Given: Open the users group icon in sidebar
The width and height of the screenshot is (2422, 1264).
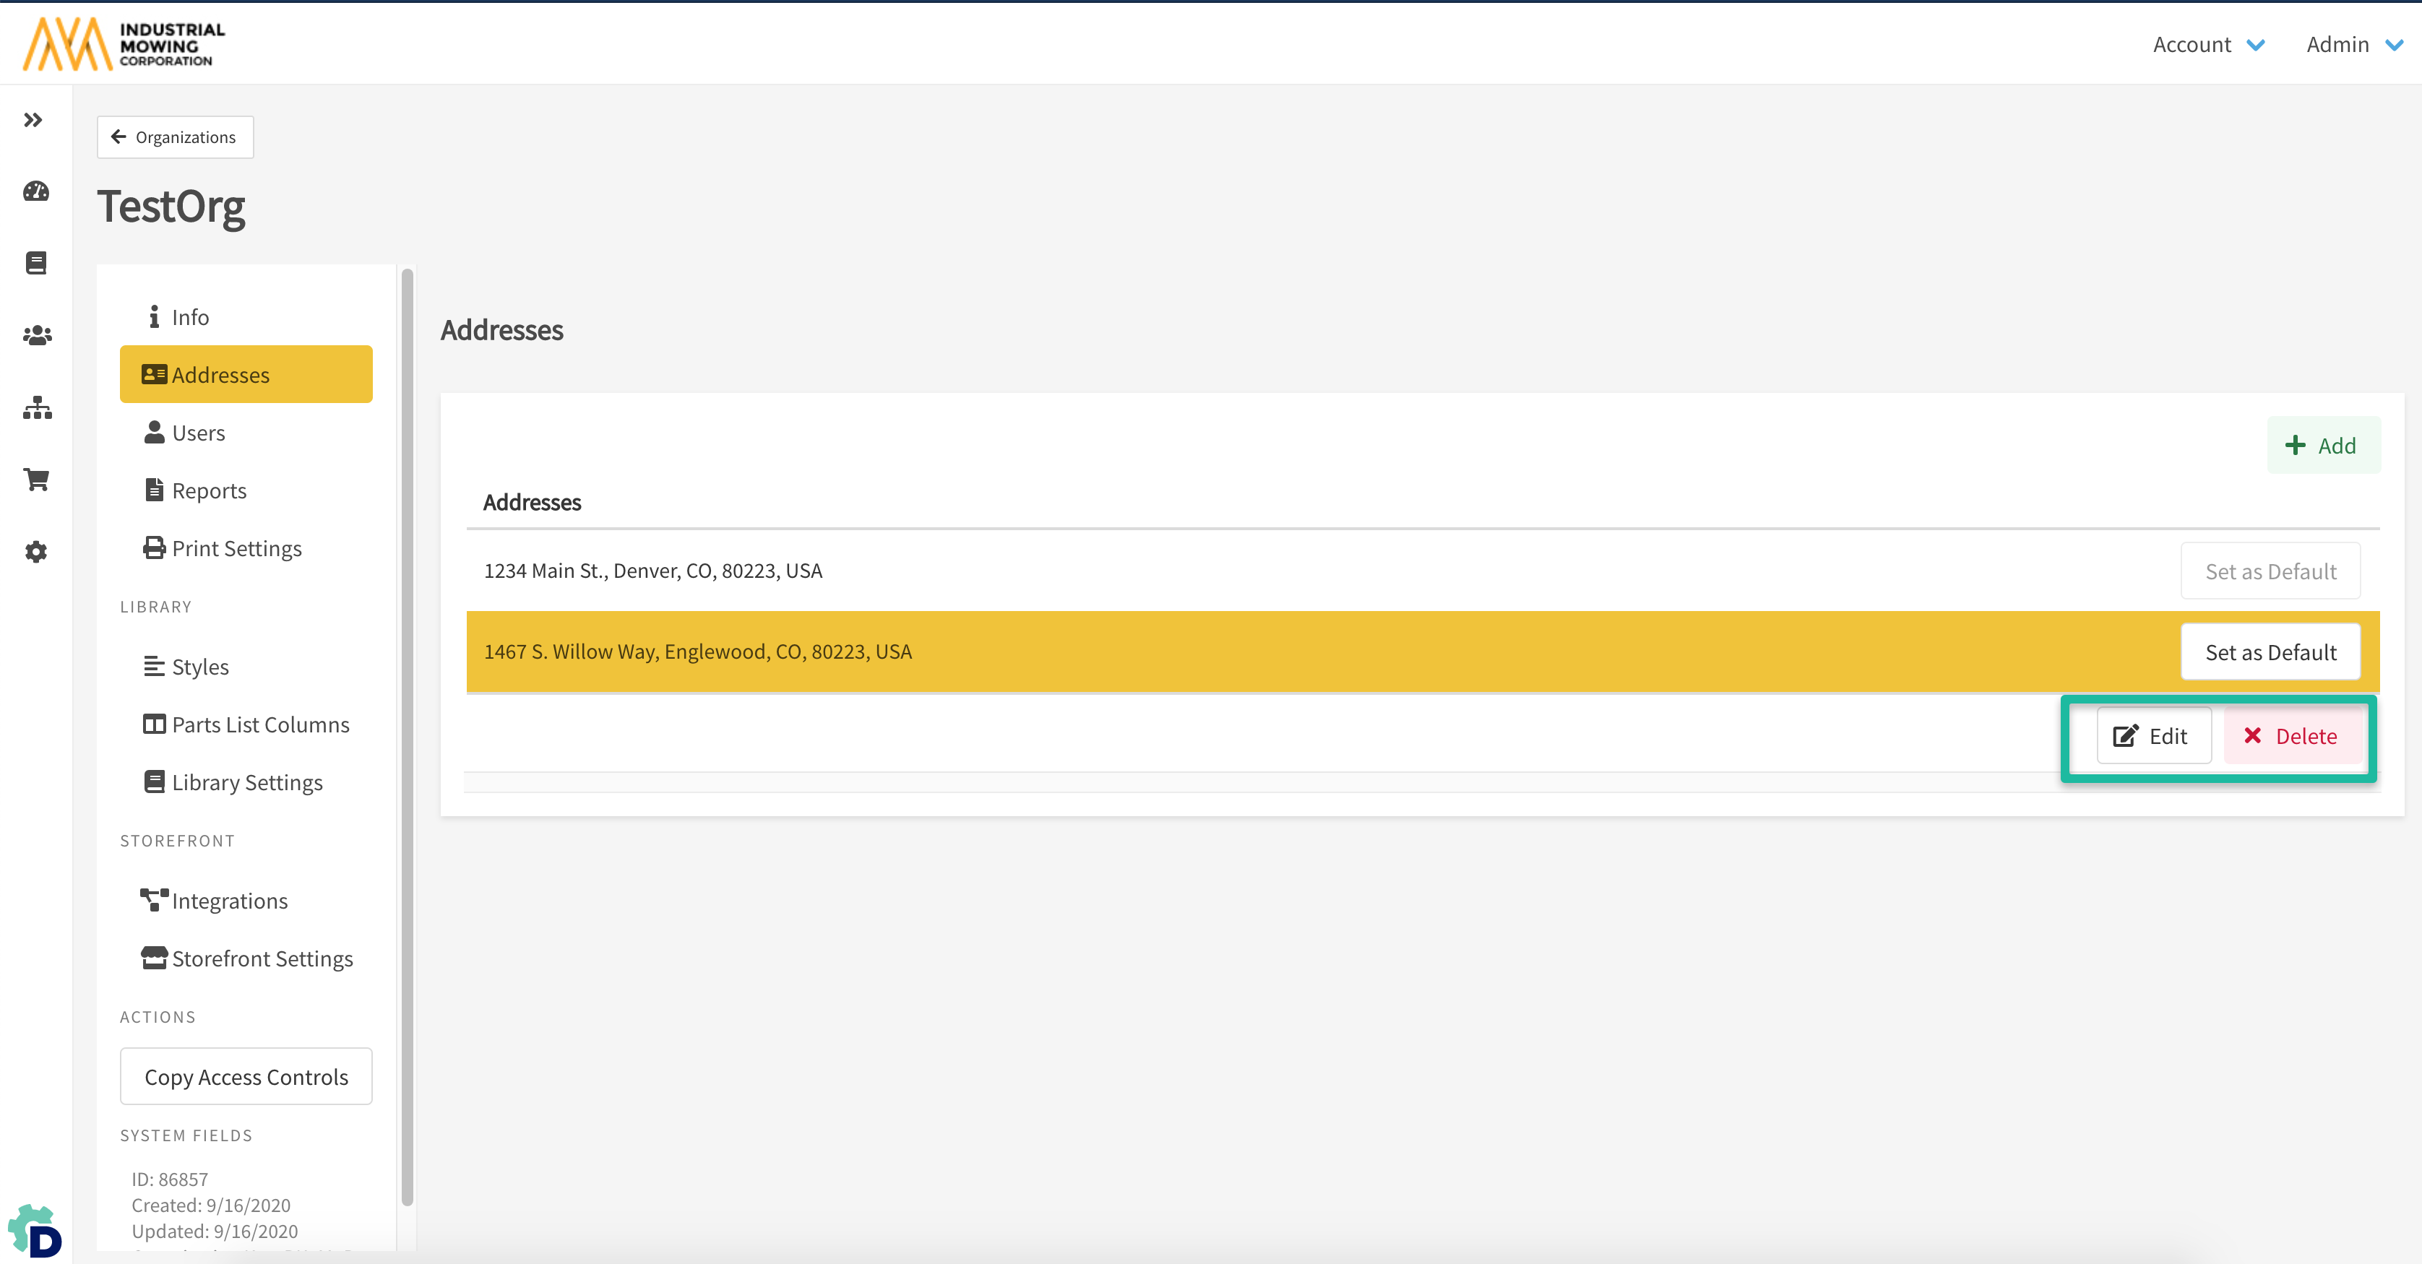Looking at the screenshot, I should tap(37, 335).
